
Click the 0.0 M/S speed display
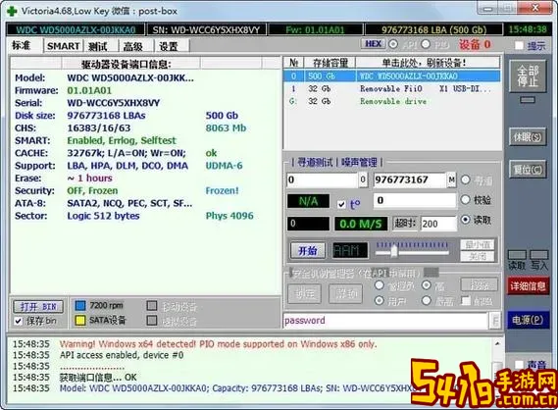(x=361, y=224)
